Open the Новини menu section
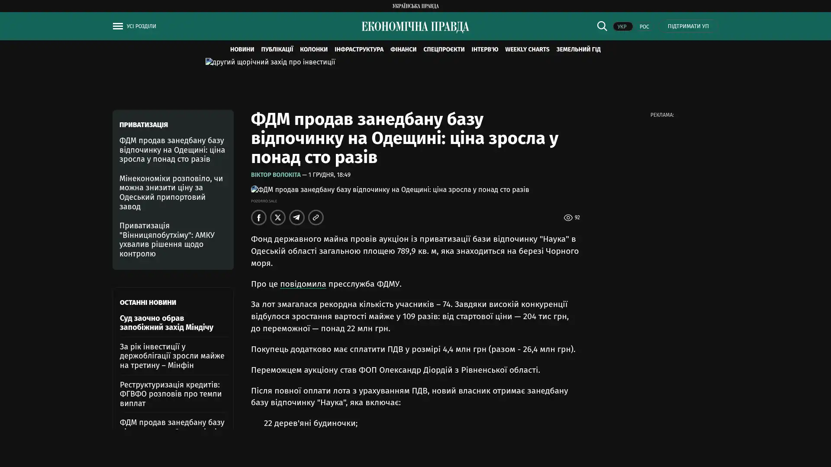Image resolution: width=831 pixels, height=467 pixels. 242,49
